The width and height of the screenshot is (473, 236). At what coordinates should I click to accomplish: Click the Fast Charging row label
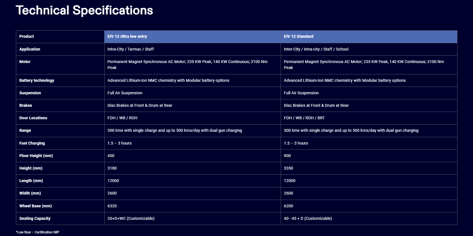32,143
